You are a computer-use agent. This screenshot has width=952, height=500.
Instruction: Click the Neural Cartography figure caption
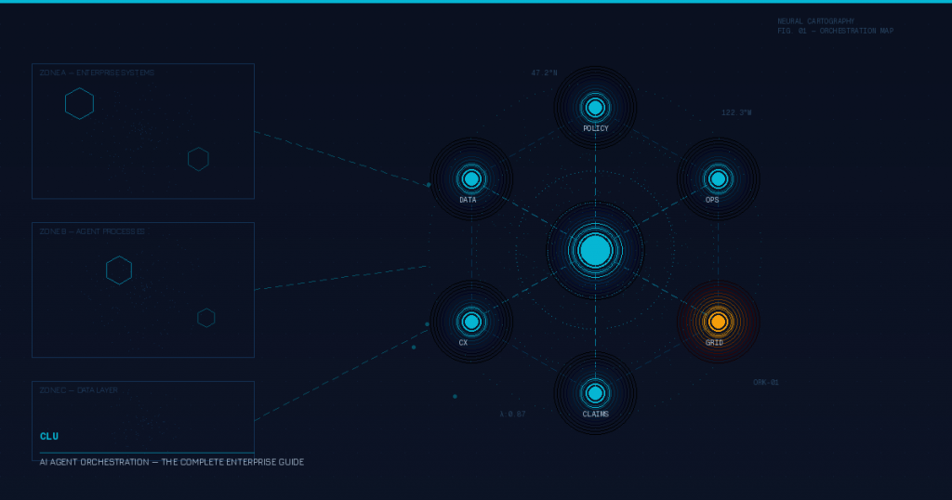[835, 26]
